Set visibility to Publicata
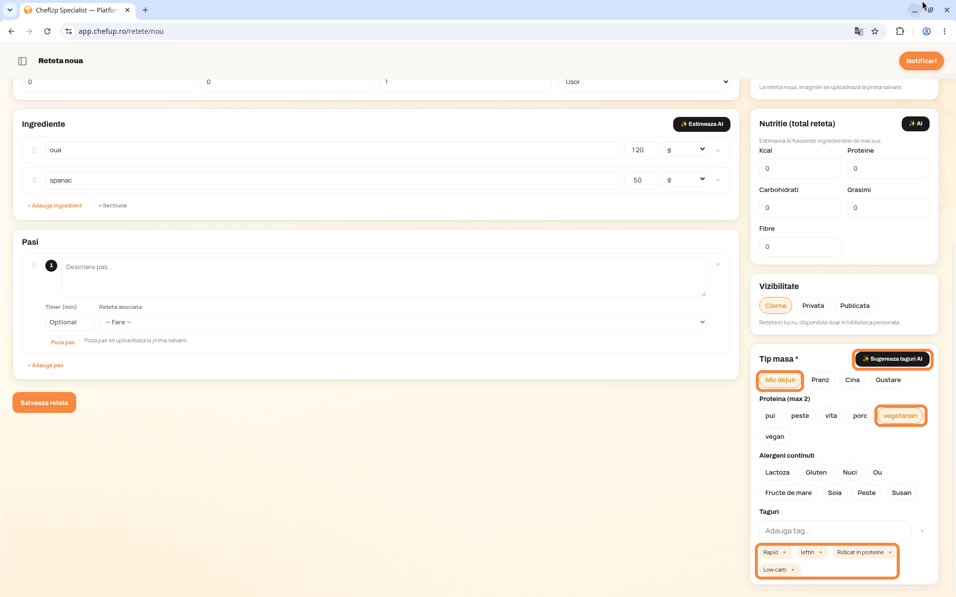Viewport: 956px width, 597px height. pos(854,306)
